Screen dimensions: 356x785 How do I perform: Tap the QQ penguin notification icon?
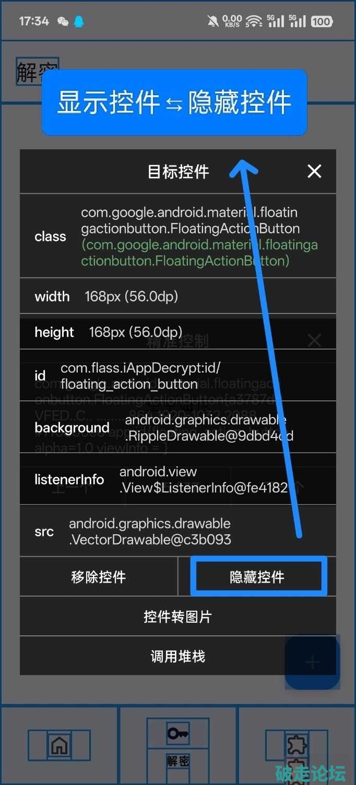79,21
